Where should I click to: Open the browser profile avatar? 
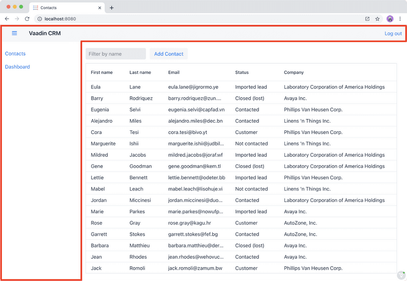(x=390, y=19)
